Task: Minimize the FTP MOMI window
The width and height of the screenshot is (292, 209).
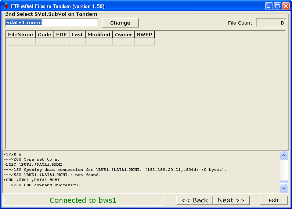Action: (x=270, y=6)
